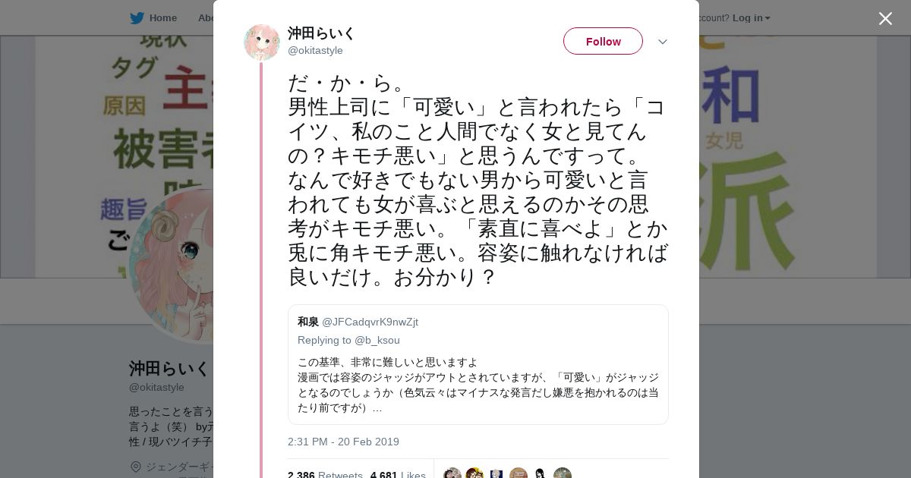The width and height of the screenshot is (911, 478).
Task: Click the fourth liker avatar thumbnail
Action: (x=519, y=474)
